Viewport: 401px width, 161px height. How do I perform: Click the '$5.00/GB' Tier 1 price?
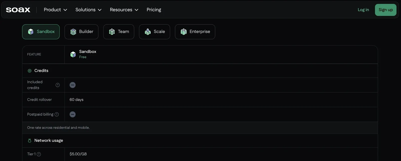coord(78,154)
